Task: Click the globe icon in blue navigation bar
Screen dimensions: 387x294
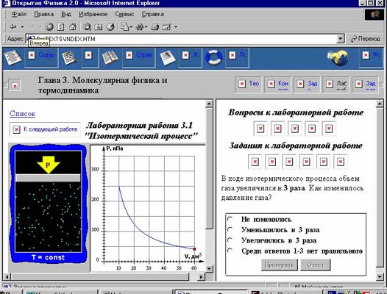Action: pos(339,58)
